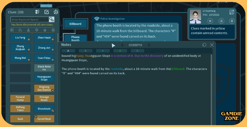Select the blue A text color swatch

[103, 51]
